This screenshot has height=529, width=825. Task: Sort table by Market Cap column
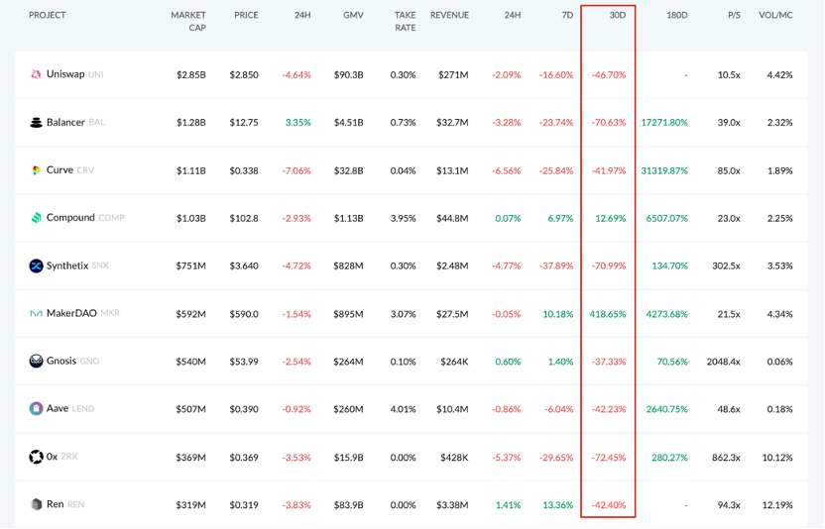[188, 22]
